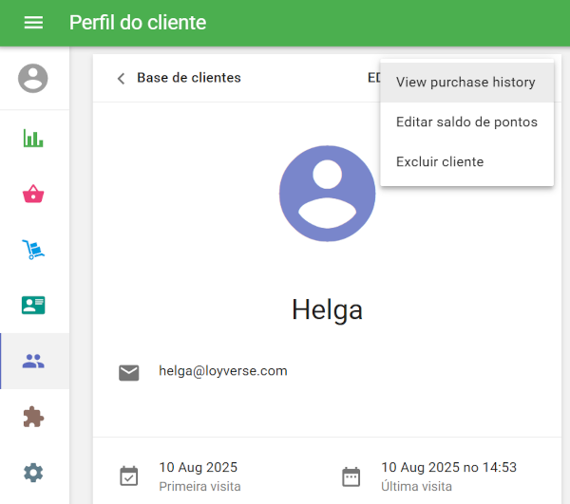The image size is (570, 504).
Task: Click the account profile icon in sidebar
Action: click(33, 78)
